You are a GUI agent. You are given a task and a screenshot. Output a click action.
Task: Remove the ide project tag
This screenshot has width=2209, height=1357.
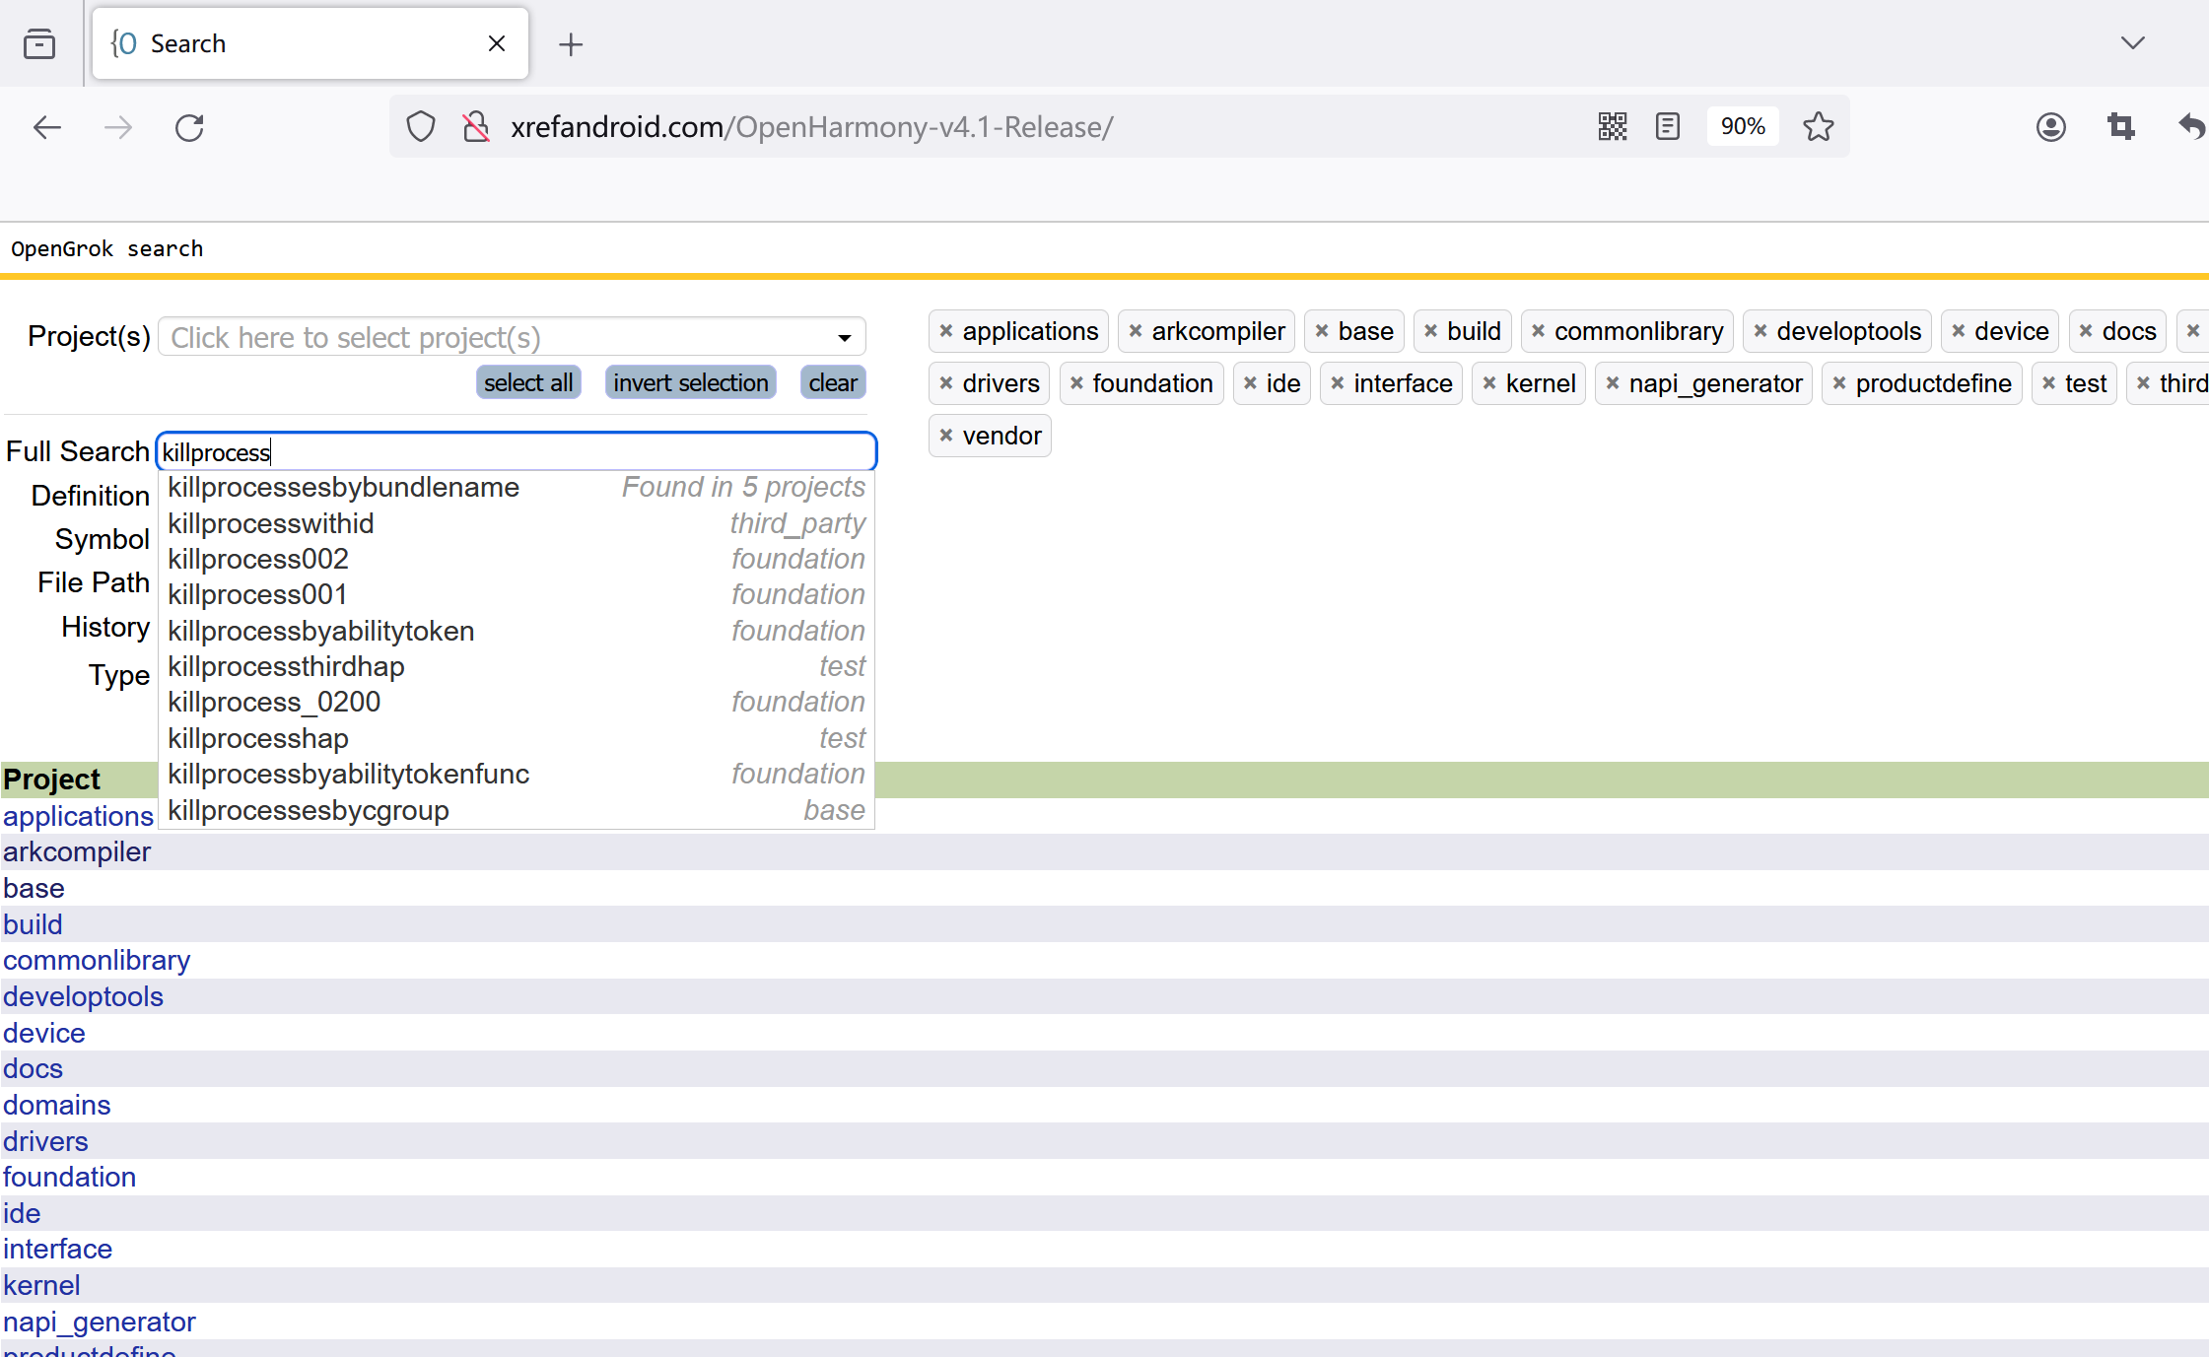pyautogui.click(x=1250, y=383)
